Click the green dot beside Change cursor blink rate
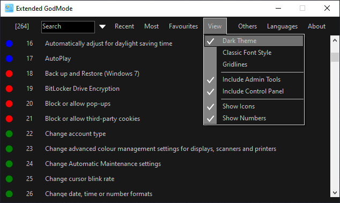 9,179
